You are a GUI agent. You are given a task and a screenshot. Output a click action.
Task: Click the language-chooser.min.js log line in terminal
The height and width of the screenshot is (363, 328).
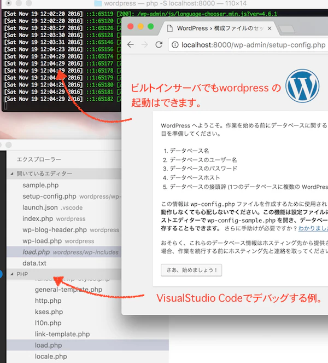pyautogui.click(x=140, y=14)
